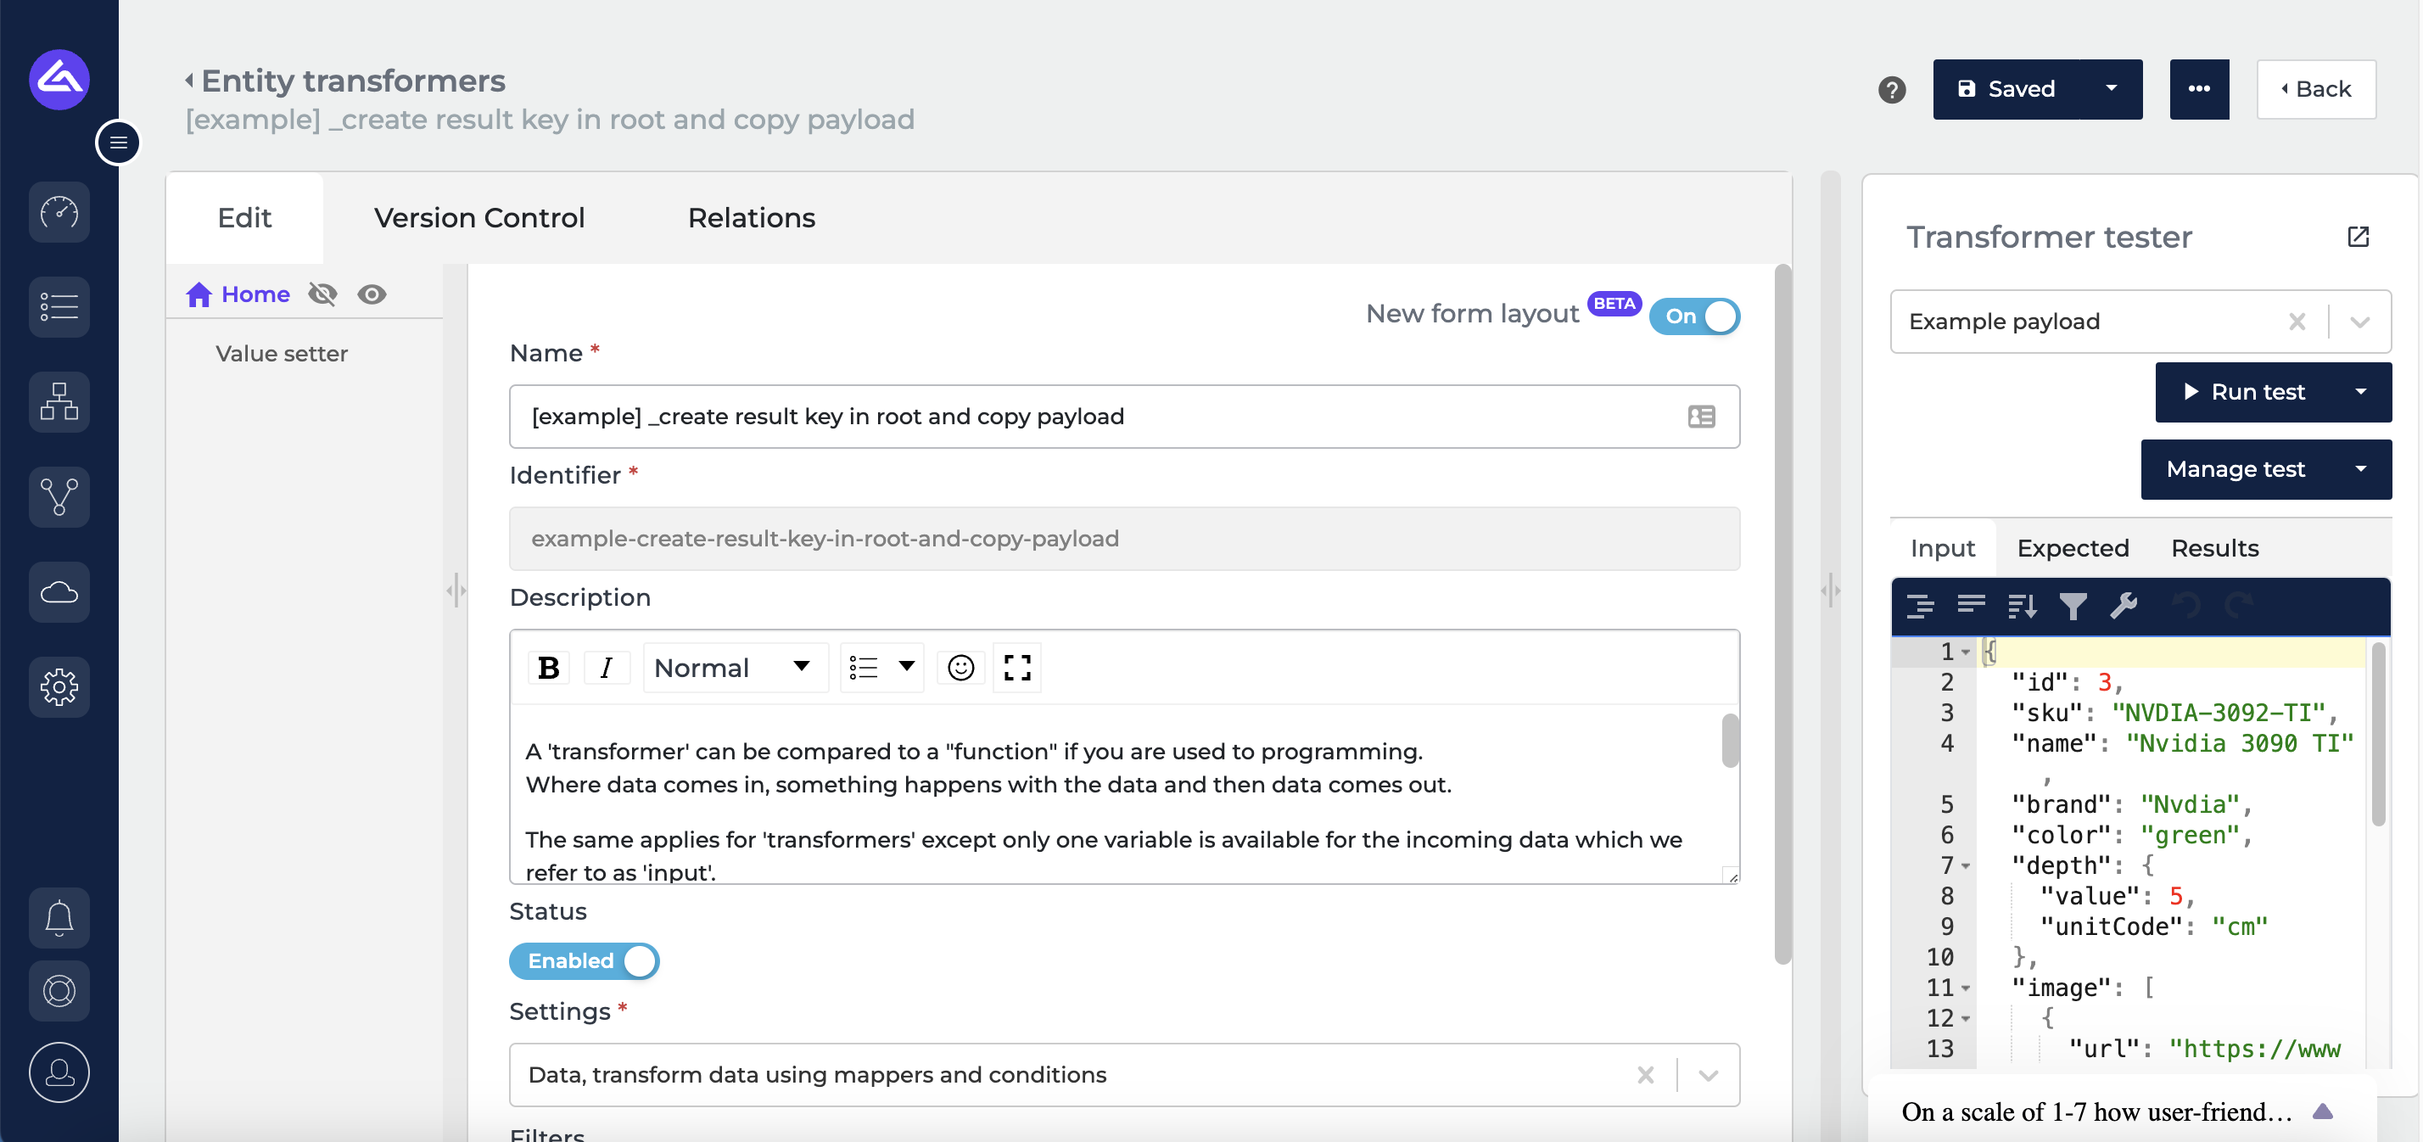
Task: Expand the survey prompt with the up arrow
Action: coord(2322,1112)
